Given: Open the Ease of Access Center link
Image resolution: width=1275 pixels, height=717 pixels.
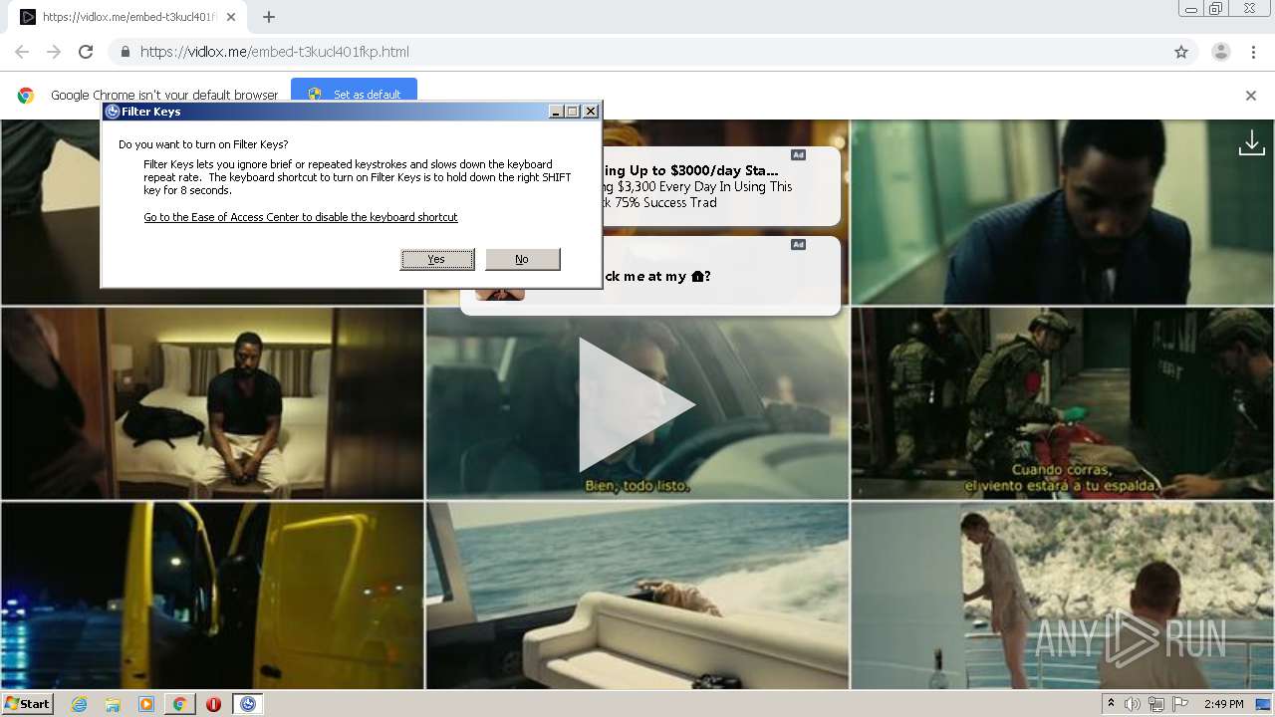Looking at the screenshot, I should click(301, 217).
